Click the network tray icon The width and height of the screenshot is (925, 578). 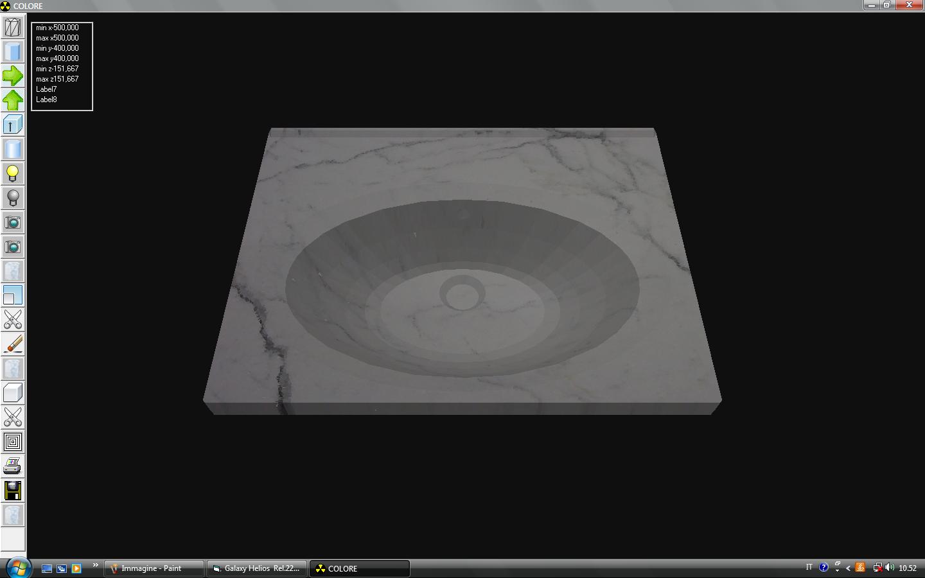pos(877,568)
